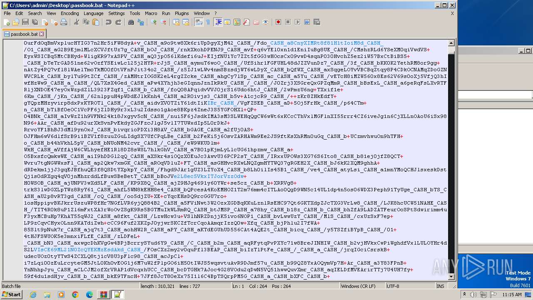Viewport: 533px width, 300px height.
Task: Open the Window menu
Action: click(202, 13)
